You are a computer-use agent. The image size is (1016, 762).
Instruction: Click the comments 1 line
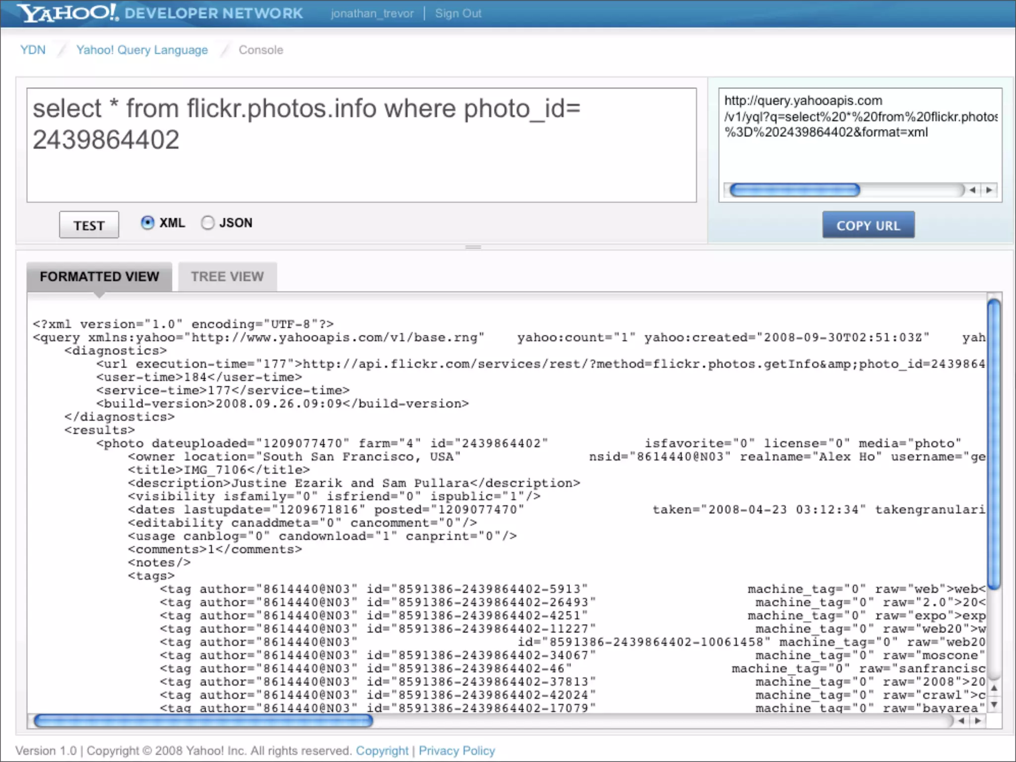pyautogui.click(x=215, y=549)
